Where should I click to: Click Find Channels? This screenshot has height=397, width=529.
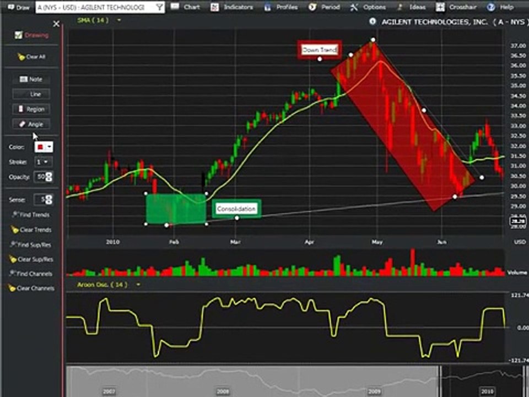point(31,273)
